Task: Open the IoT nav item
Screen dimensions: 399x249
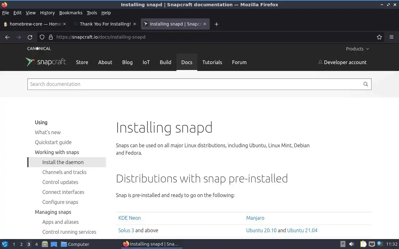Action: (146, 62)
